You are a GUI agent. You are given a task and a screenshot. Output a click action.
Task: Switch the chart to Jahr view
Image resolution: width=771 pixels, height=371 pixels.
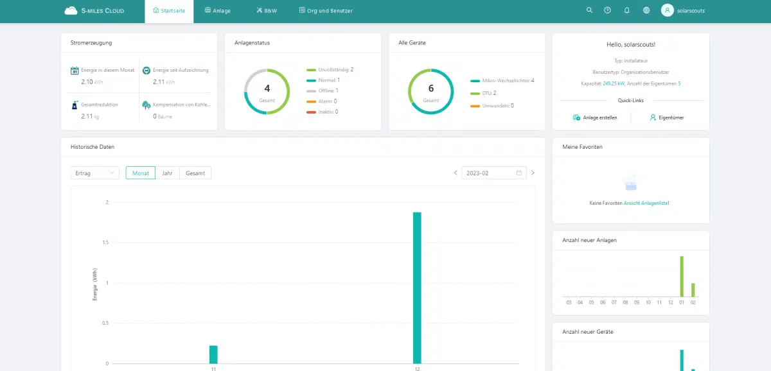tap(167, 173)
